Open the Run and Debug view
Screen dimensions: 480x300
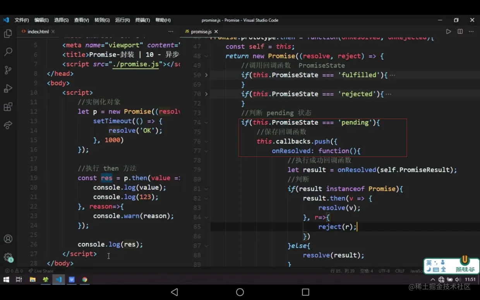(8, 89)
